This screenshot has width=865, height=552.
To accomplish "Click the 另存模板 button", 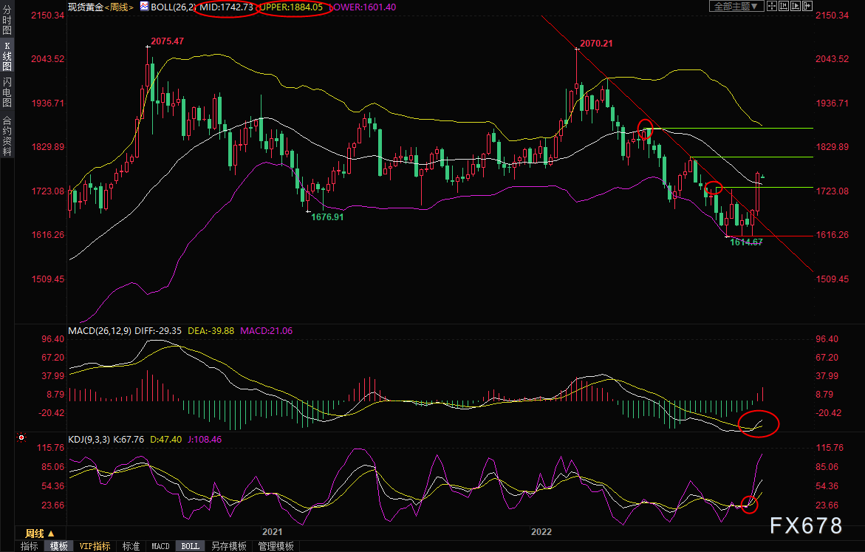I will click(228, 546).
